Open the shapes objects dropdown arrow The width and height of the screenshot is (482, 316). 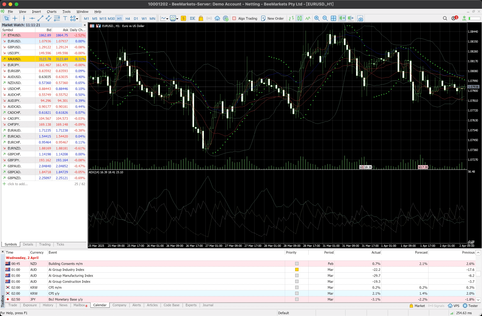(77, 19)
